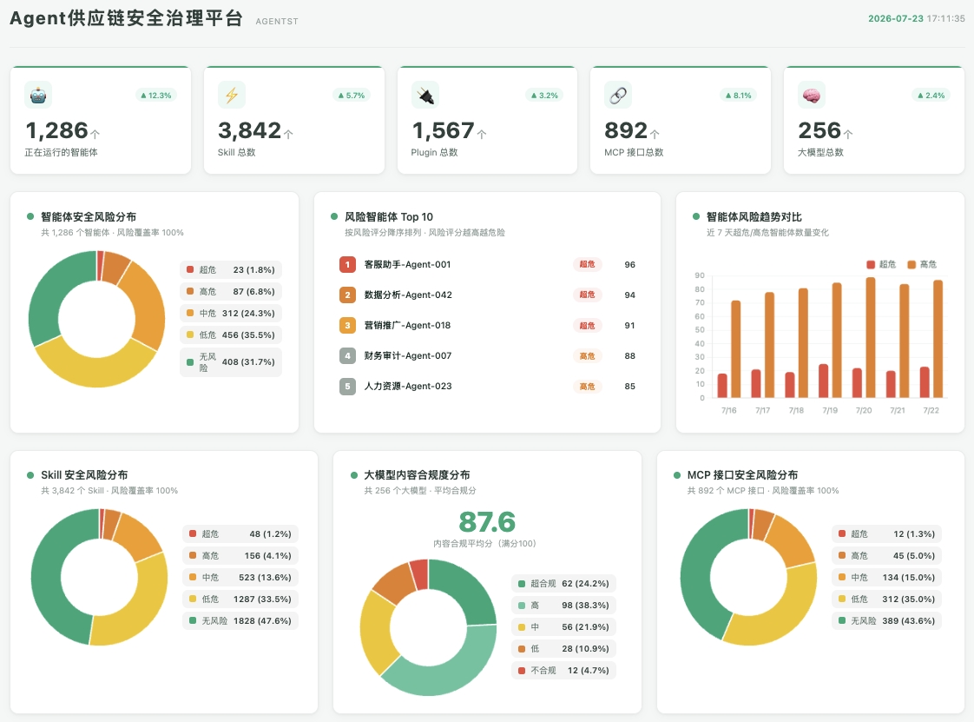Image resolution: width=974 pixels, height=722 pixels.
Task: Click the plug icon on Plugin card
Action: (425, 96)
